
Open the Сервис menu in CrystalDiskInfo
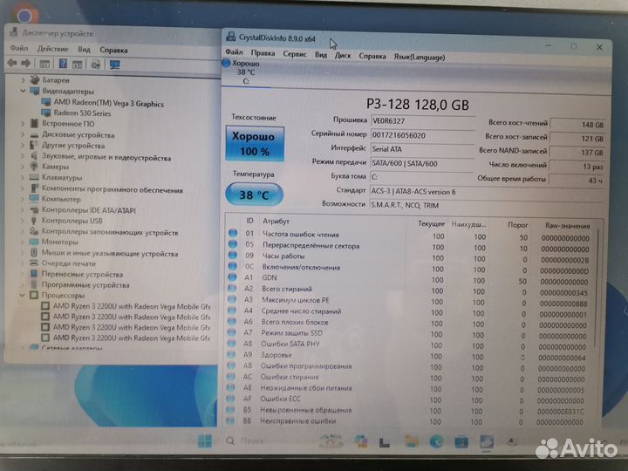pos(295,54)
